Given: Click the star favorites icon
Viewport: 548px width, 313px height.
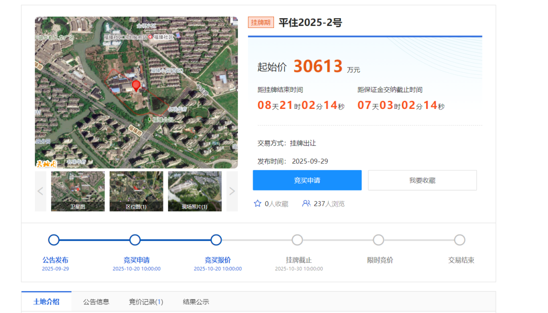Looking at the screenshot, I should coord(257,204).
